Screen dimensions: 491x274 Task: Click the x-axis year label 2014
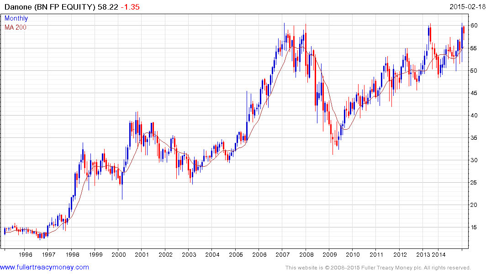click(x=438, y=254)
